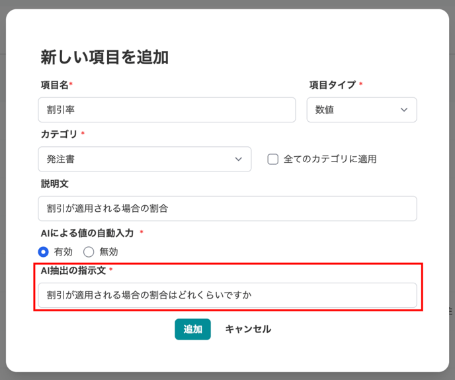
Task: Click the teal 追加 button
Action: [x=192, y=329]
